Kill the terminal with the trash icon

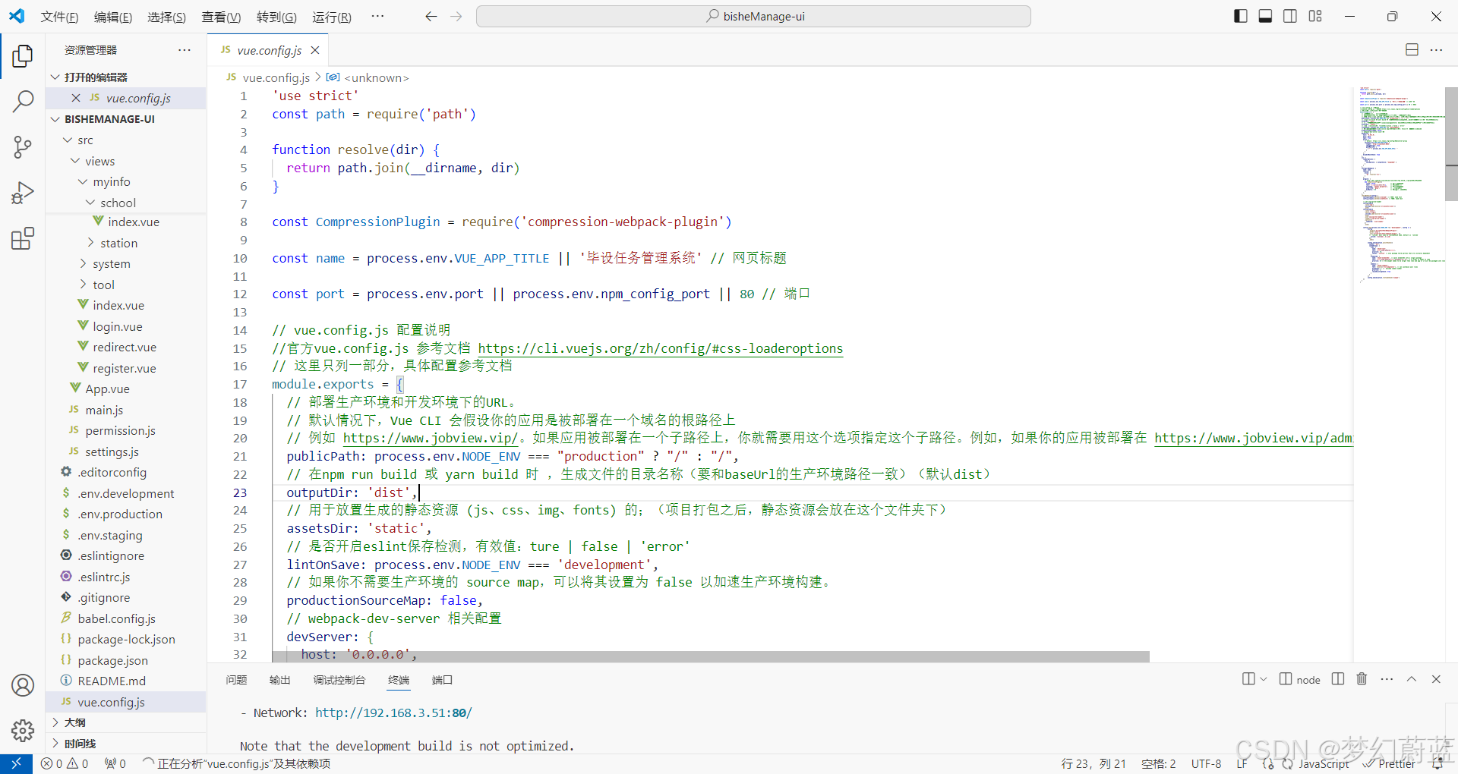1362,679
